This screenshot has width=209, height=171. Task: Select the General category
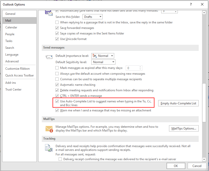pos(19,14)
